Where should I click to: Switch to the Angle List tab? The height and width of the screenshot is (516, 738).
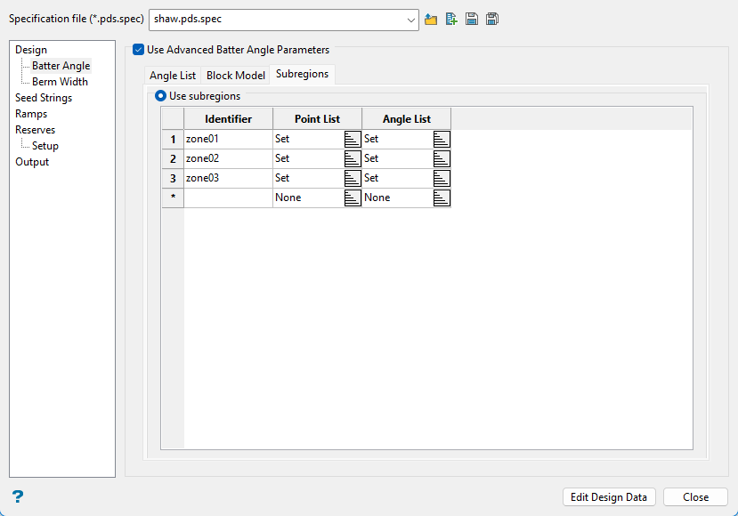click(x=172, y=76)
